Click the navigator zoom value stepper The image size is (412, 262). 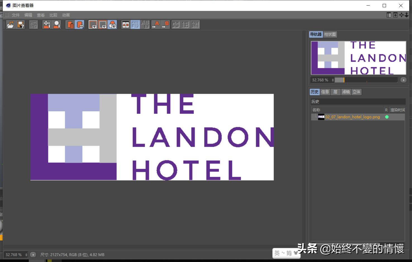tap(333, 80)
